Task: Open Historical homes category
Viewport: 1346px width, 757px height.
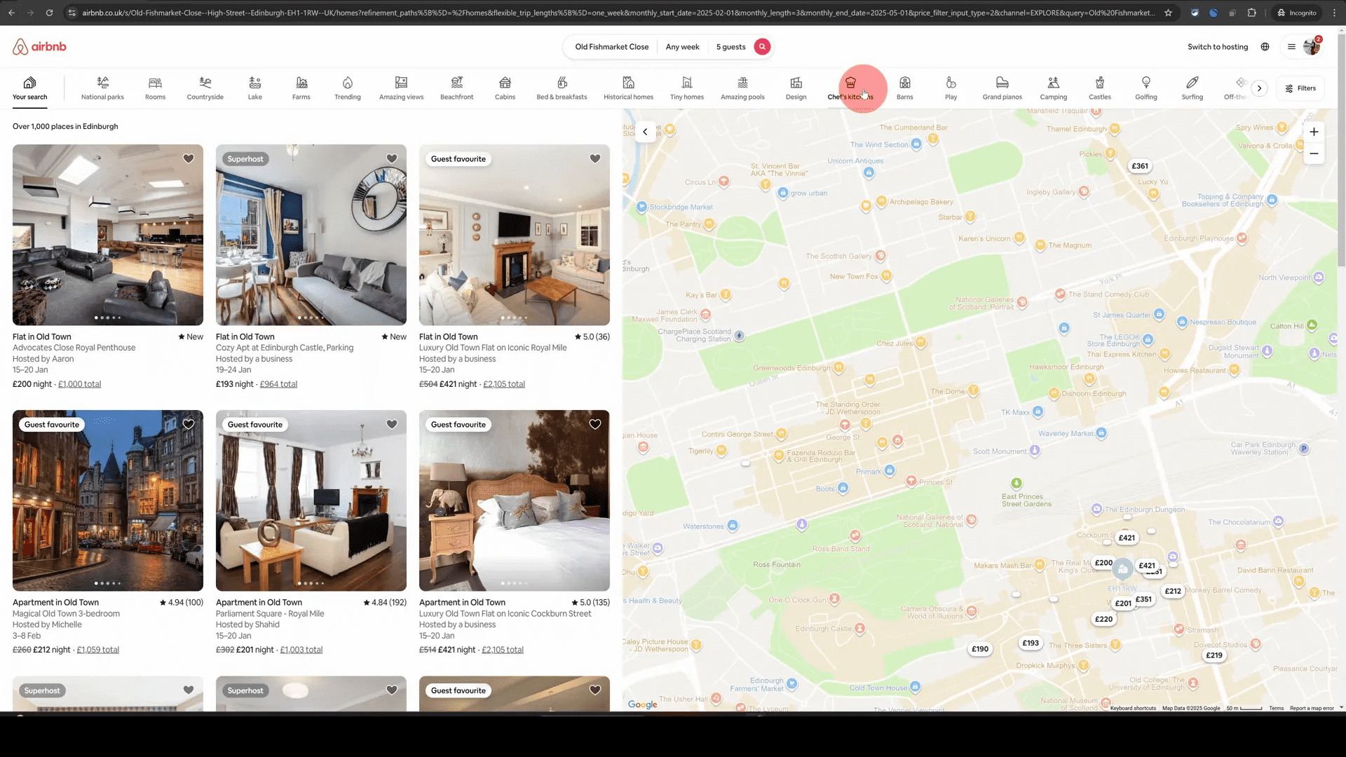Action: tap(628, 88)
